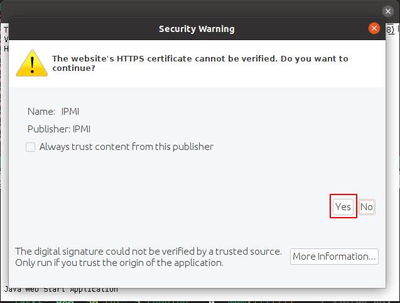Choose No to reject the certificate
This screenshot has width=400, height=303.
point(367,207)
